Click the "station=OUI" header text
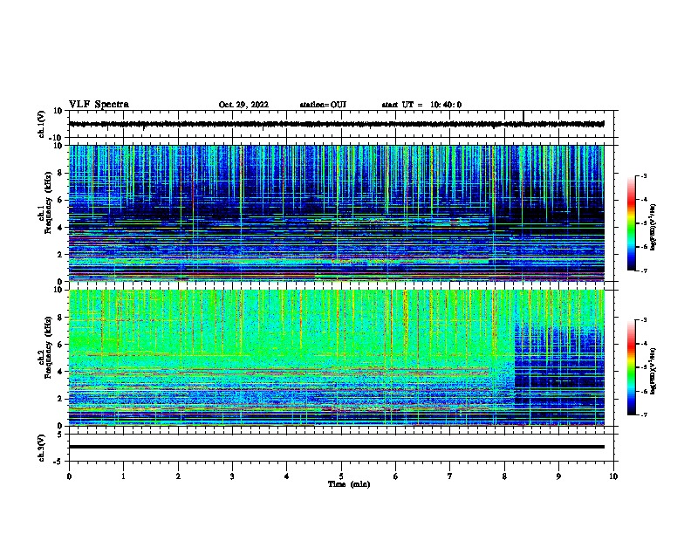 [323, 105]
